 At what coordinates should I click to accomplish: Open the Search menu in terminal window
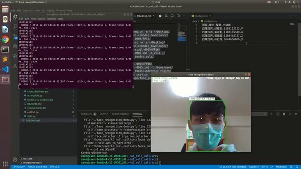(41, 19)
